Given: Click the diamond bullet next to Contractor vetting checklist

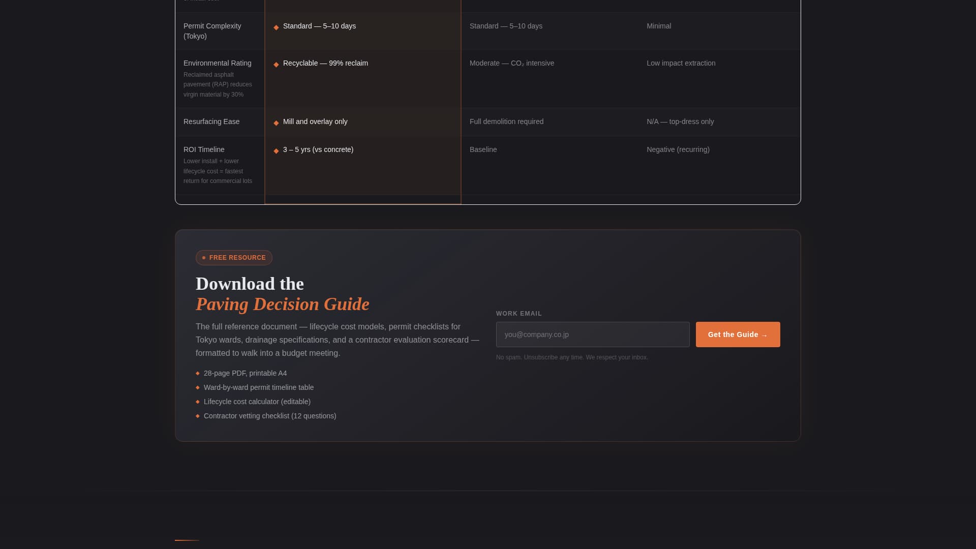Looking at the screenshot, I should [198, 416].
